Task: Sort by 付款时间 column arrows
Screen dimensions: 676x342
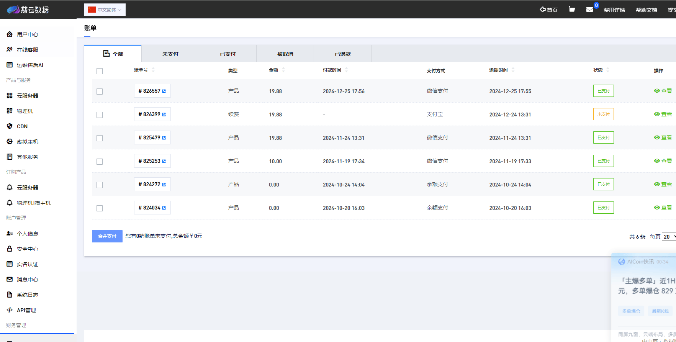Action: pos(347,70)
